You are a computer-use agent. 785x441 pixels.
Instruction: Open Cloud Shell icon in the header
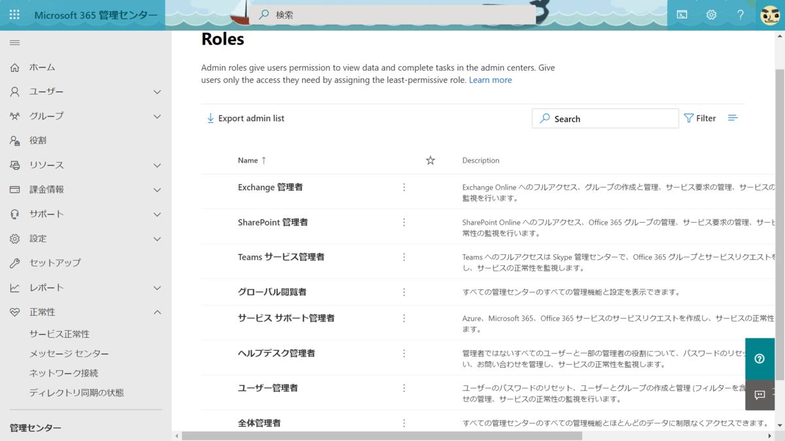682,14
